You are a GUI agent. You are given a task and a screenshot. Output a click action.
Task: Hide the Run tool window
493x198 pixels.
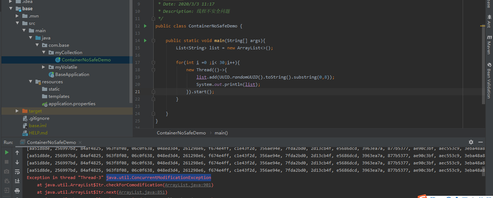[481, 142]
